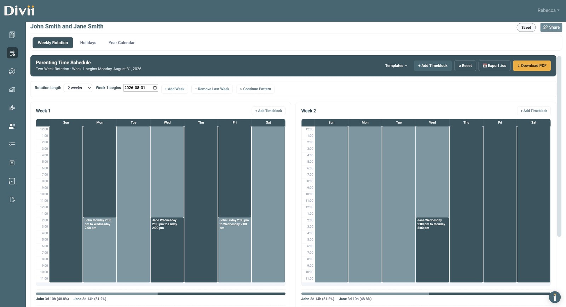Screen dimensions: 566x307
Task: Switch to the Weekly Rotation tab
Action: tap(53, 43)
